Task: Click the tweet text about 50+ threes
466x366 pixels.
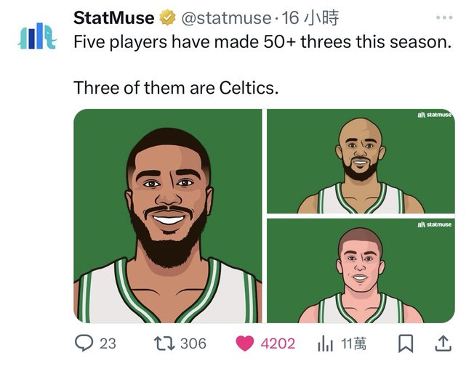Action: pos(262,42)
